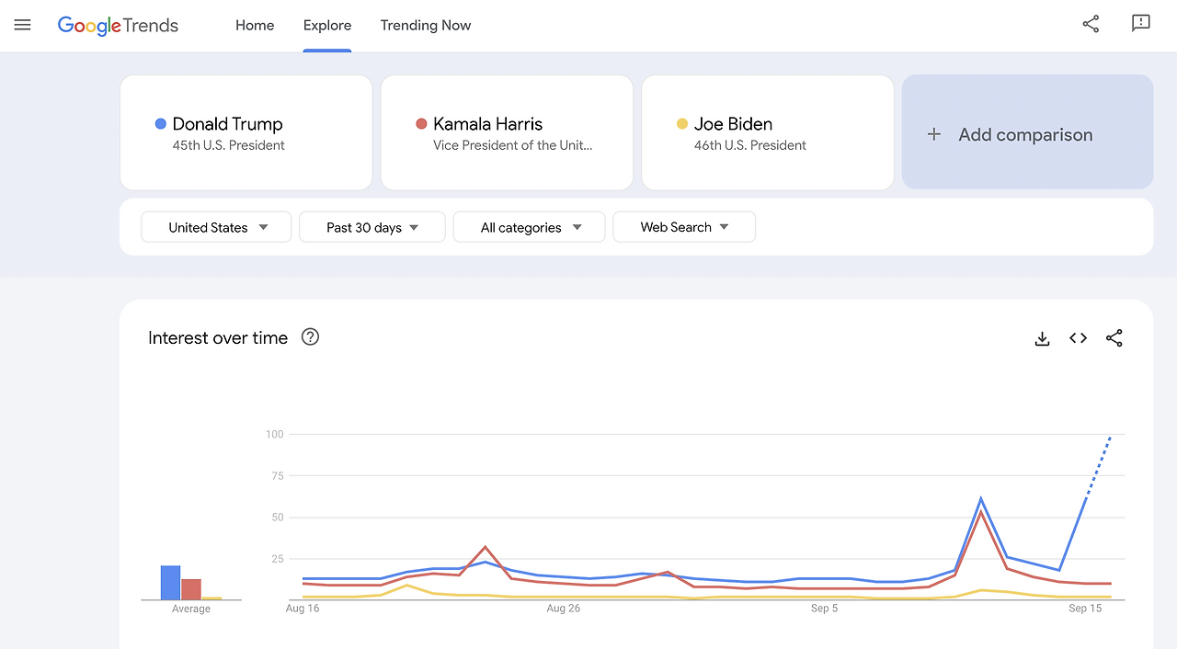This screenshot has height=649, width=1177.
Task: Click the Kamala Harris search term card
Action: click(x=507, y=132)
